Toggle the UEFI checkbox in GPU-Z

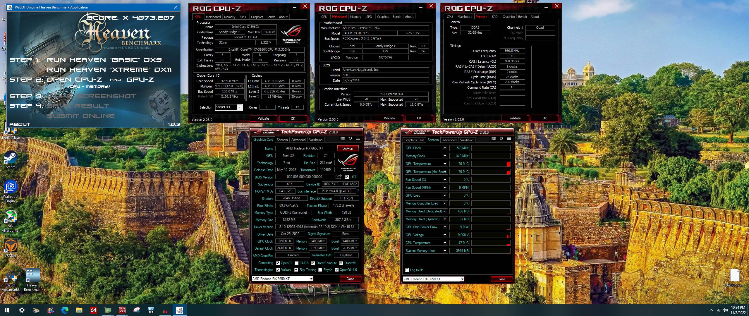click(347, 177)
